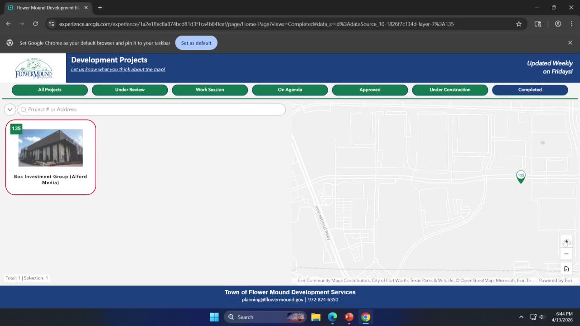
Task: Show hidden system tray icons
Action: click(x=521, y=317)
